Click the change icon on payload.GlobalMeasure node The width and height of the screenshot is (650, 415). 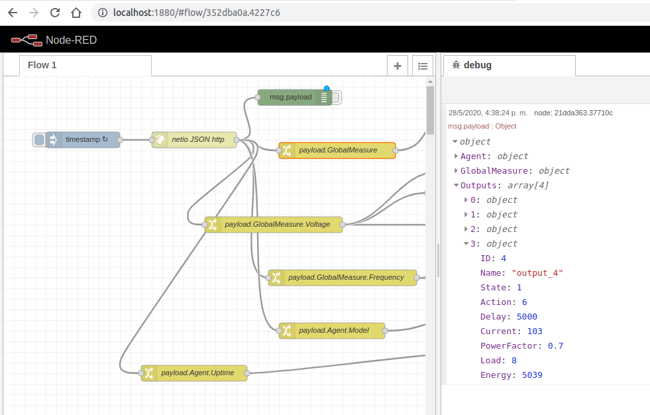click(286, 150)
